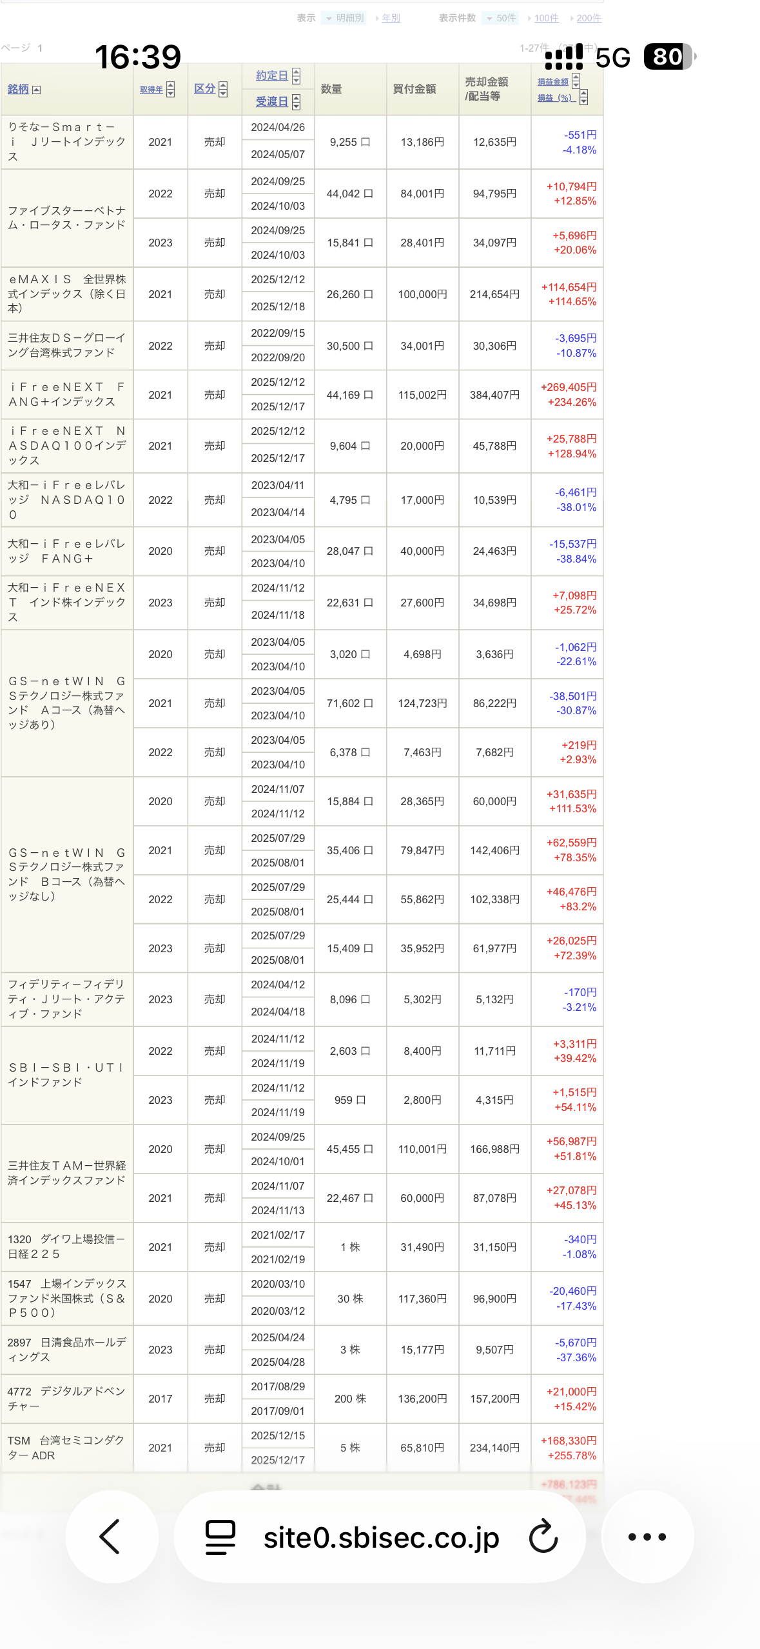Reload the sbisec page
This screenshot has height=1649, width=760.
pos(543,1536)
